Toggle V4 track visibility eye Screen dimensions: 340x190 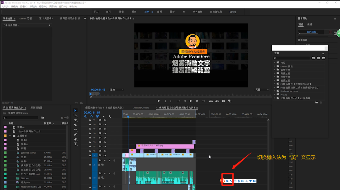tap(105, 142)
